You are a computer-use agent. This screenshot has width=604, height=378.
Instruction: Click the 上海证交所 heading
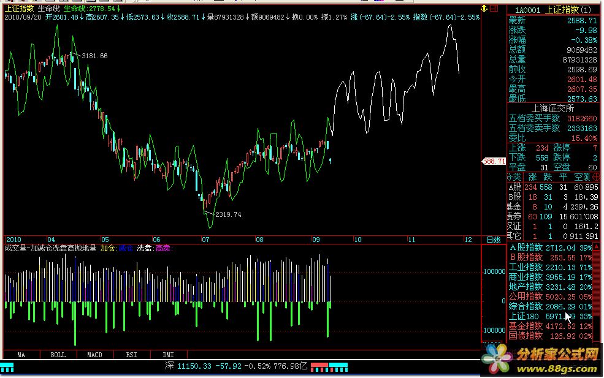[552, 108]
